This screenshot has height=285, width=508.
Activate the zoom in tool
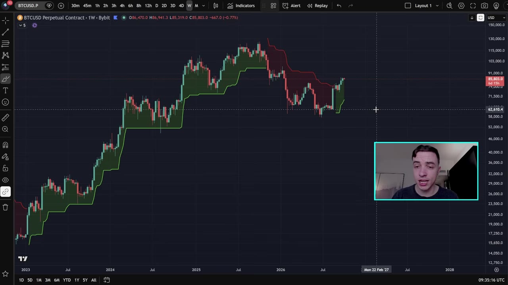click(x=6, y=129)
